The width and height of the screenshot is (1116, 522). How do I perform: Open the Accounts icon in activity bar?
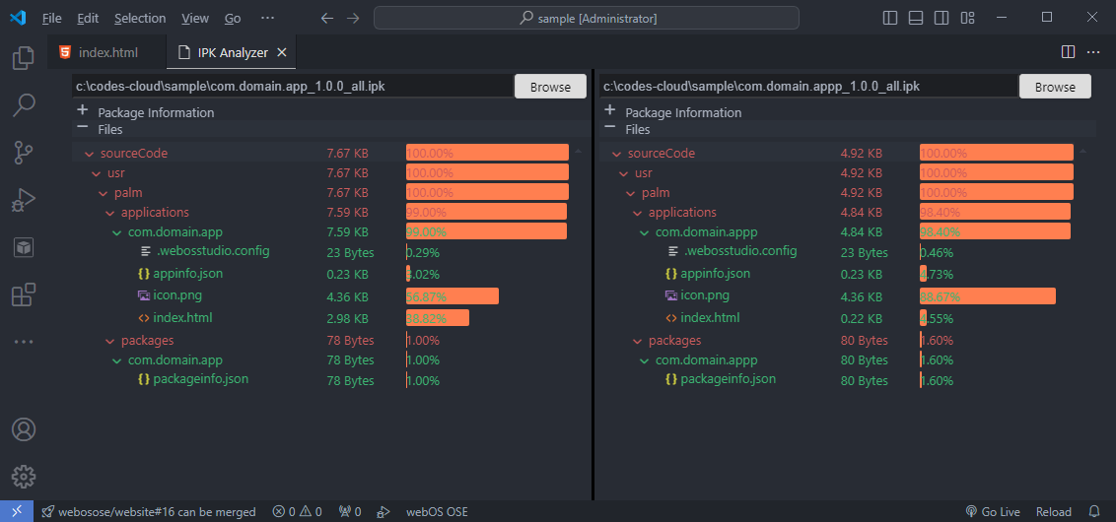point(24,429)
